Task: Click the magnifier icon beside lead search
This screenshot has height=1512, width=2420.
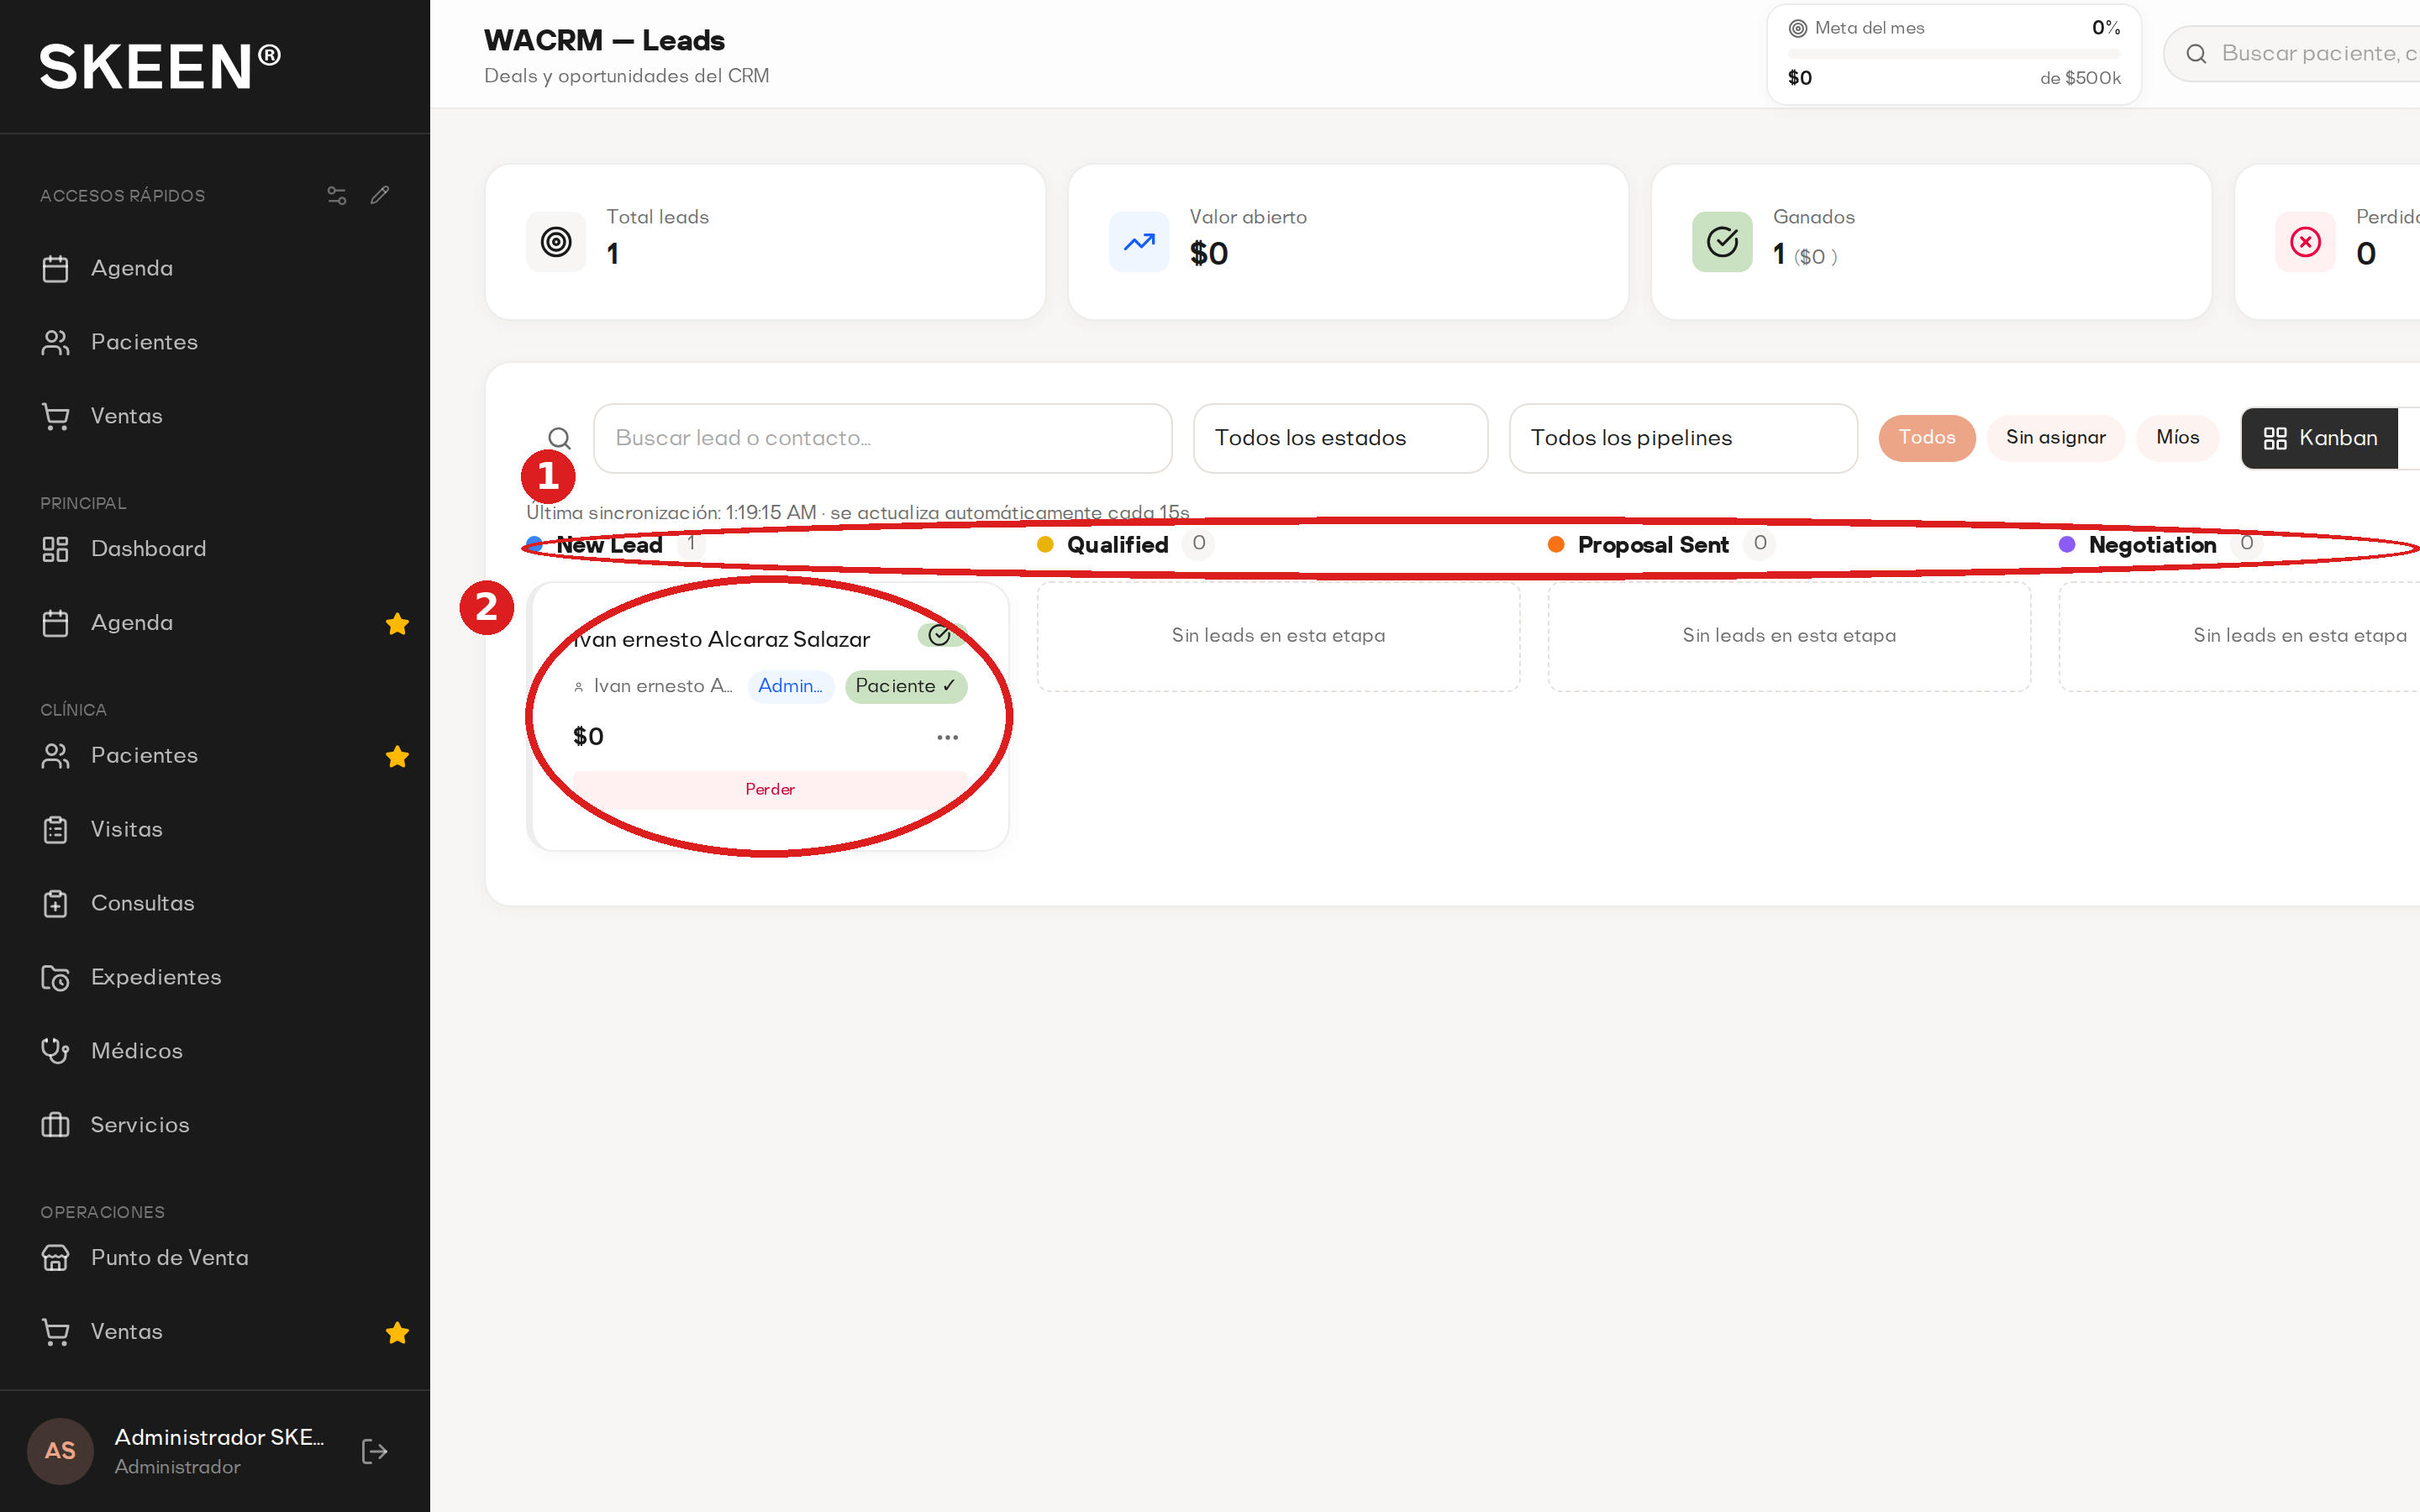Action: click(560, 438)
